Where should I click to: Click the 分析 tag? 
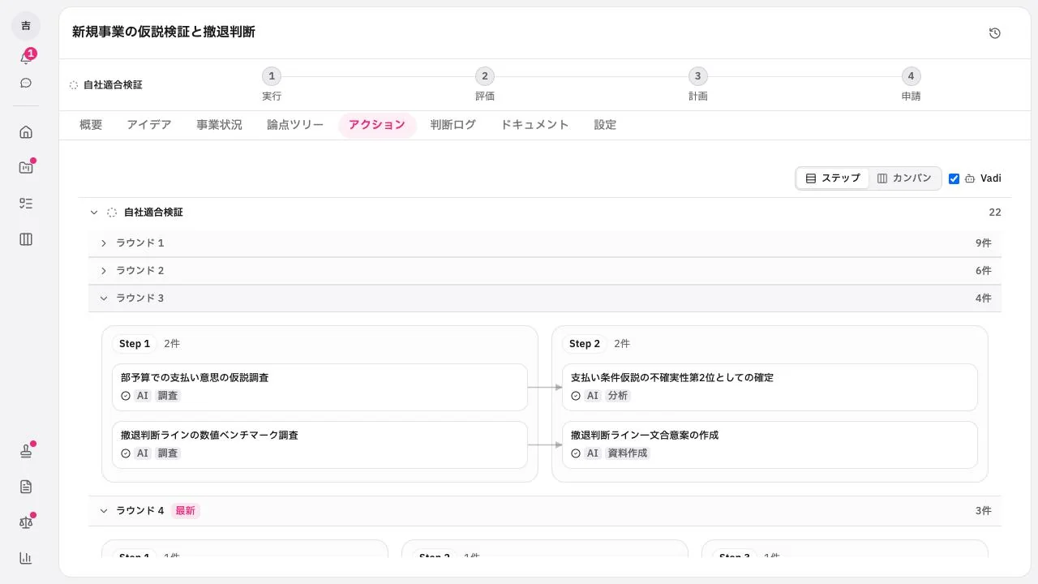(x=618, y=396)
